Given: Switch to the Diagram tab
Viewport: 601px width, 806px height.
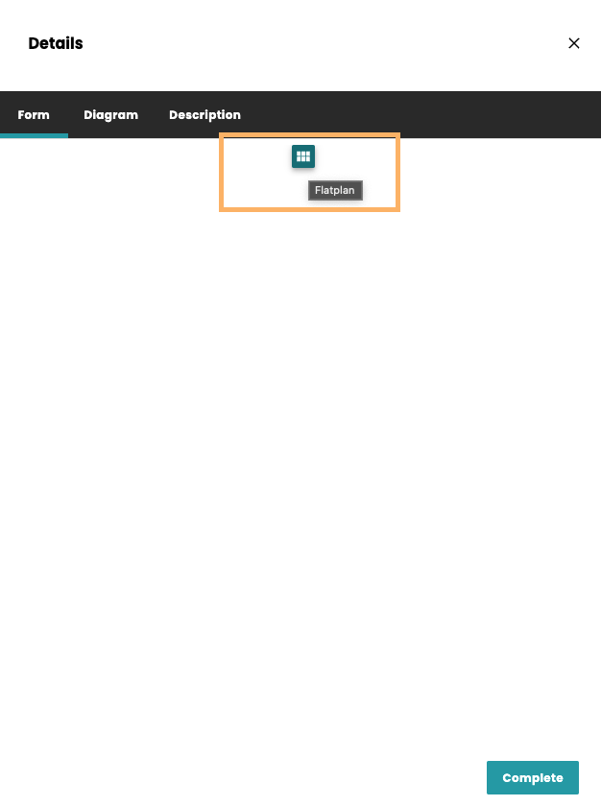Looking at the screenshot, I should (110, 115).
